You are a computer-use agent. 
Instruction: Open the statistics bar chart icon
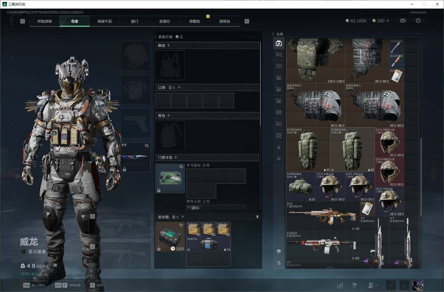tap(340, 285)
